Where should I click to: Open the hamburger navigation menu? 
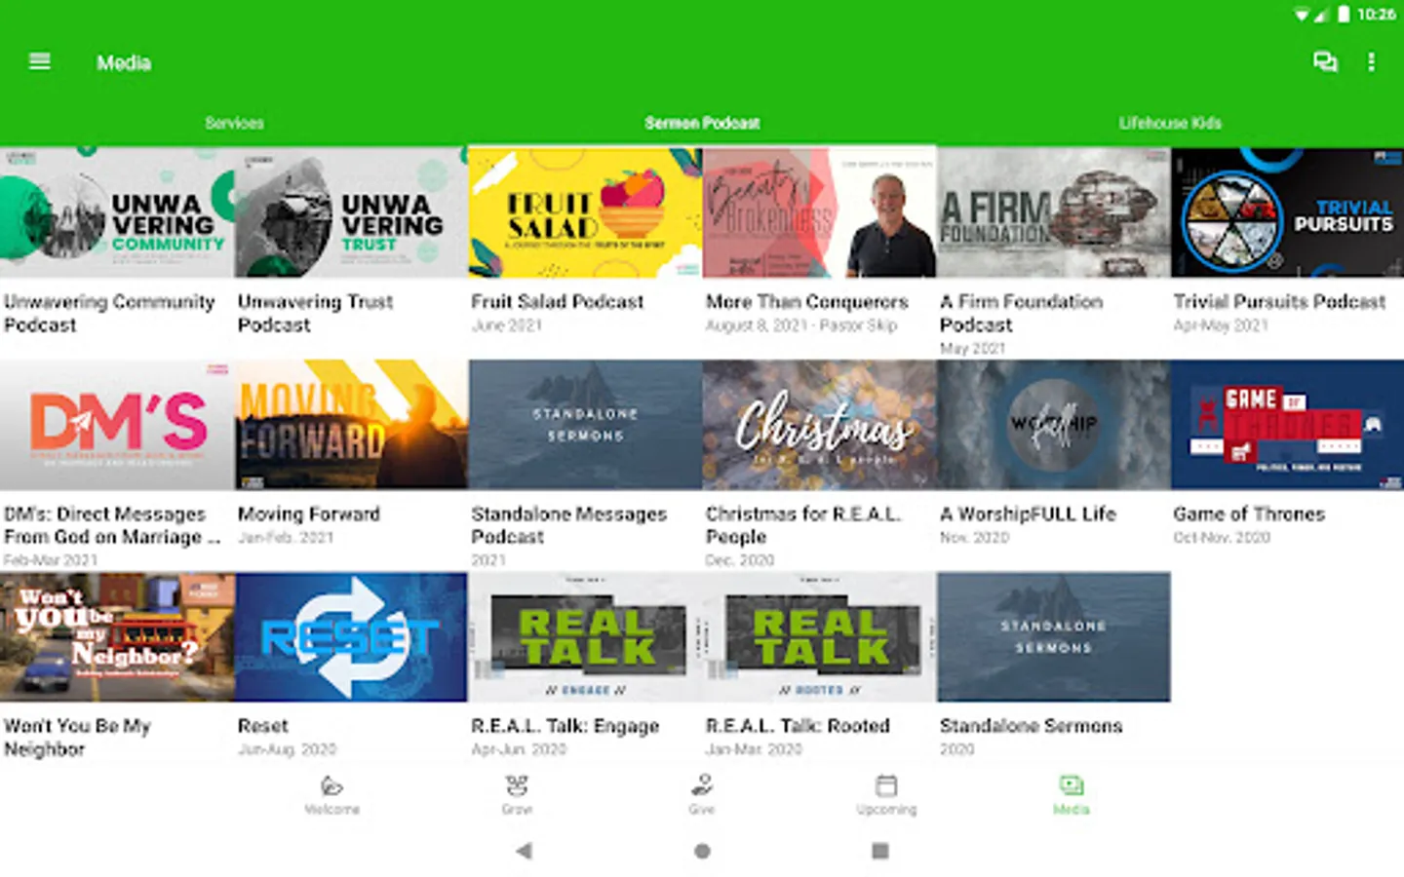[x=40, y=62]
